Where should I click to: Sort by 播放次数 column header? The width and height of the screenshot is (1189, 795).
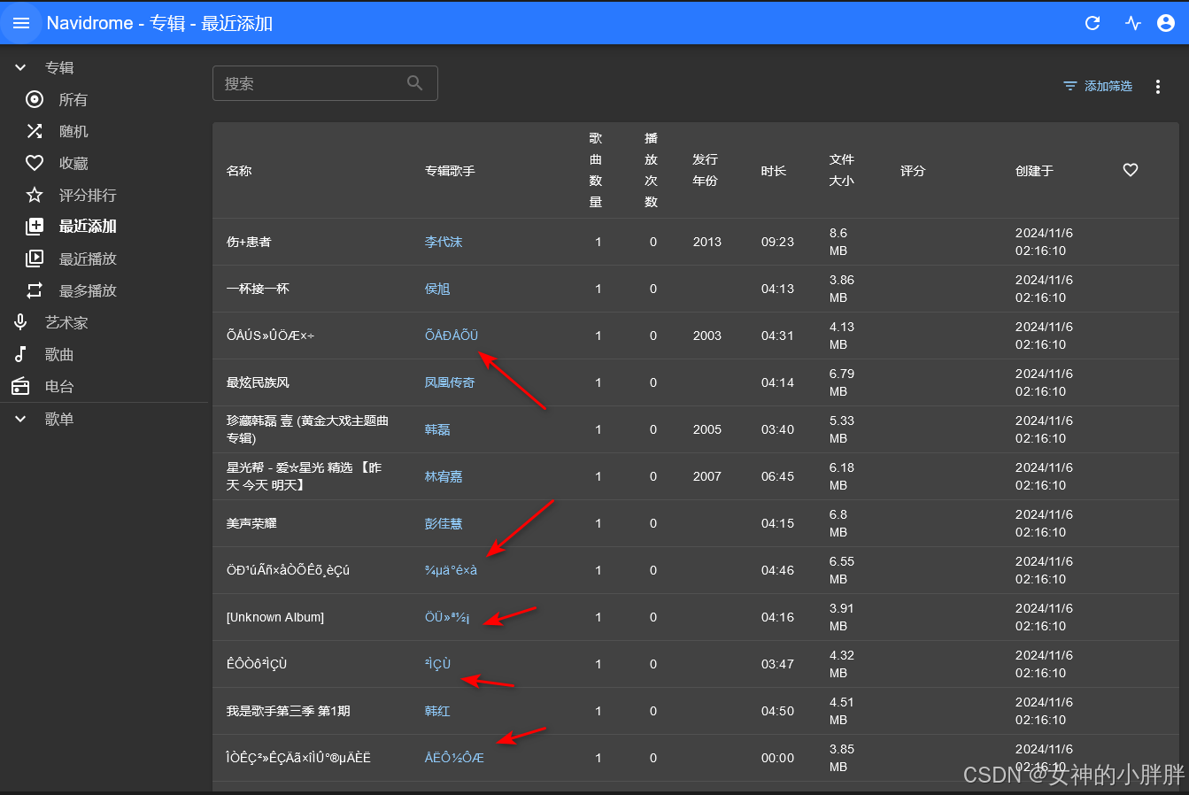click(x=652, y=170)
